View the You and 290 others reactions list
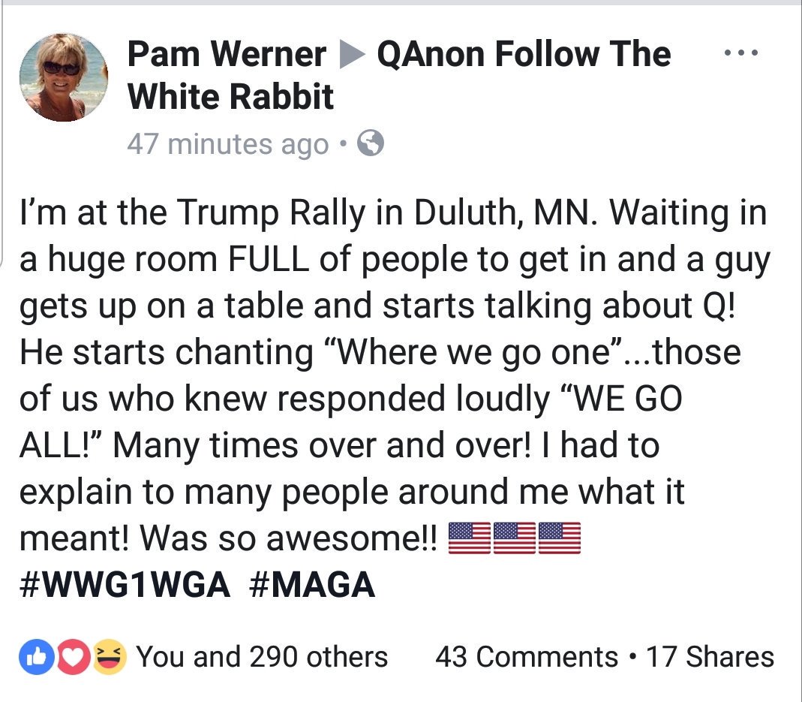The width and height of the screenshot is (802, 702). pos(261,656)
